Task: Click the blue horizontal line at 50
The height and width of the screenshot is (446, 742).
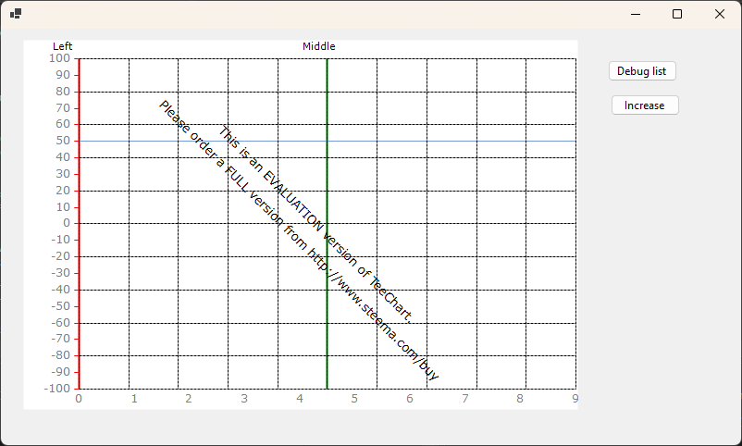Action: coord(328,141)
